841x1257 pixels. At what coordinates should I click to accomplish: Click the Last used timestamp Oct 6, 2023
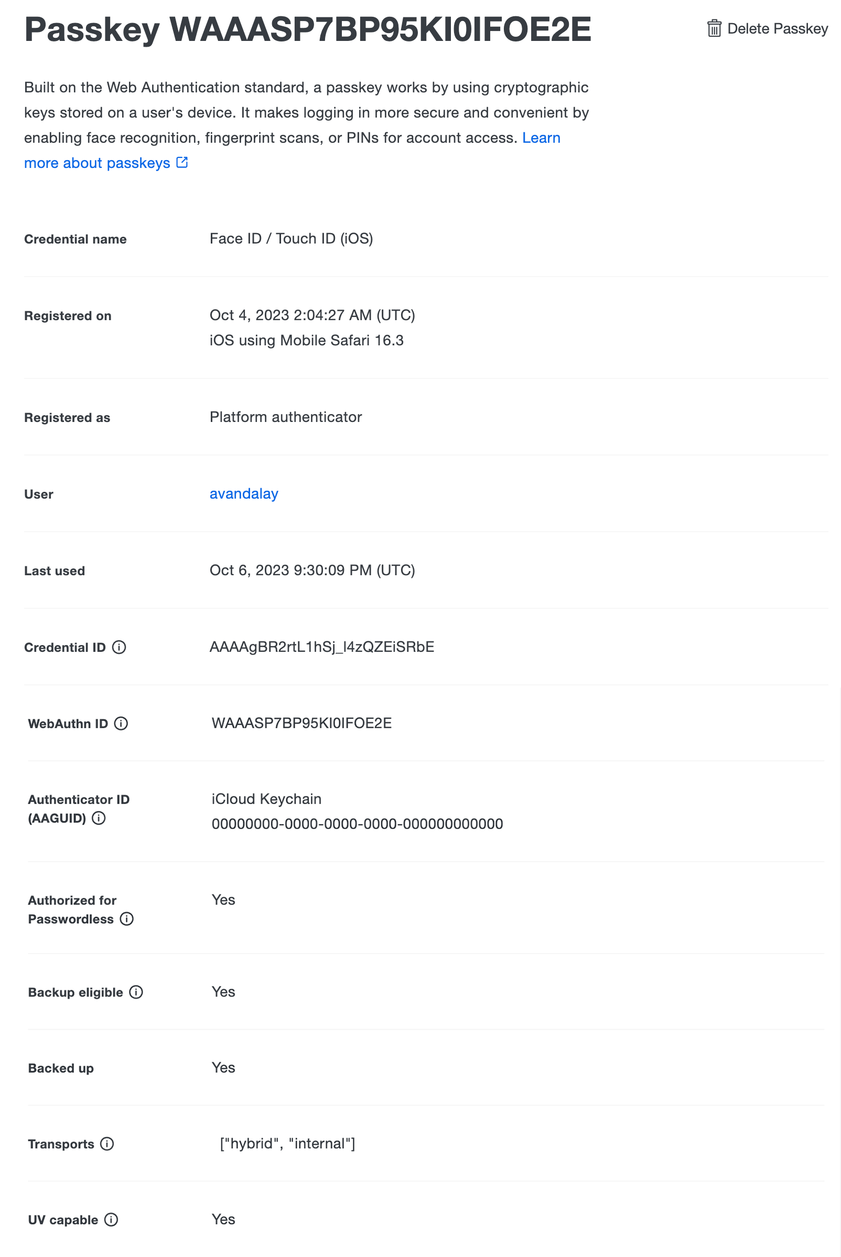312,569
